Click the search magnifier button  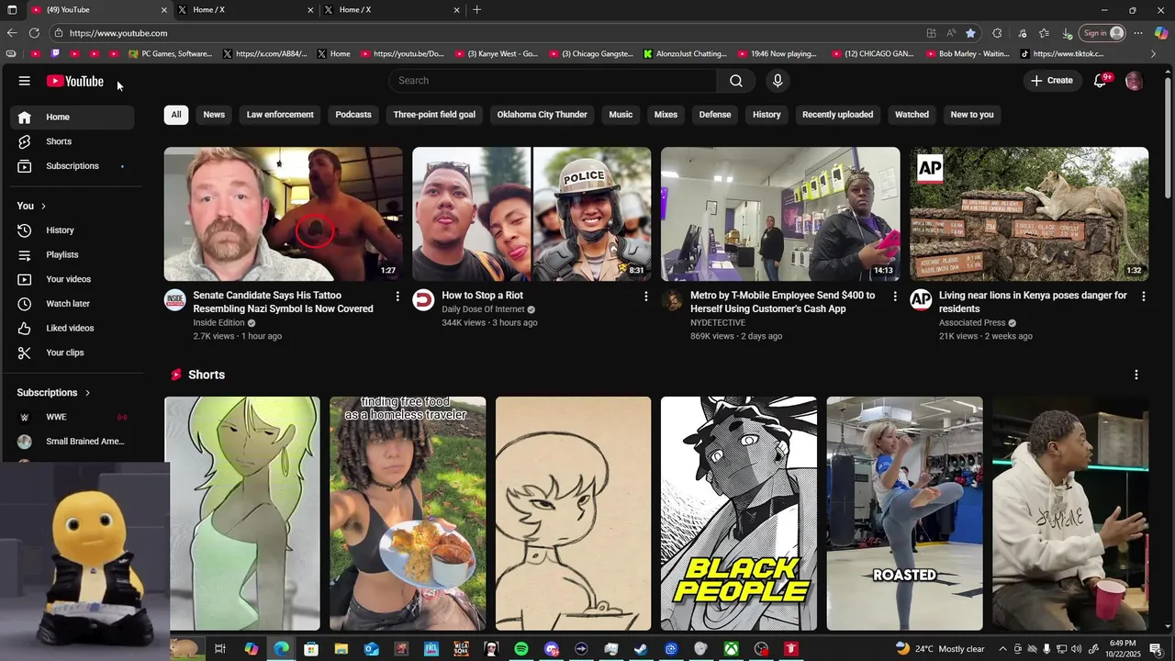coord(736,81)
